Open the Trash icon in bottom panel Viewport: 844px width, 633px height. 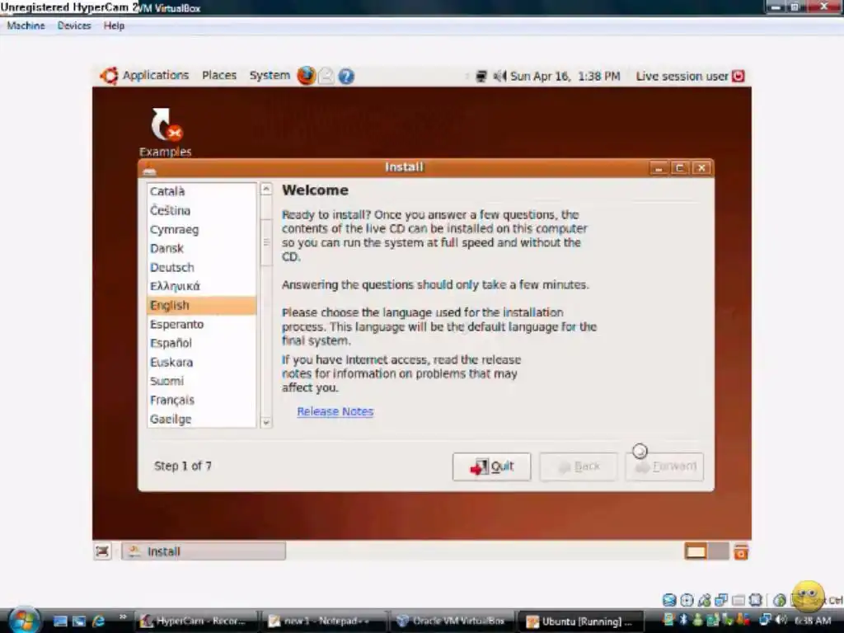pyautogui.click(x=741, y=551)
